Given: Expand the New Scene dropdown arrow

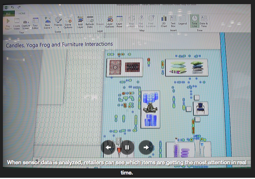Looking at the screenshot, I should click(x=51, y=28).
